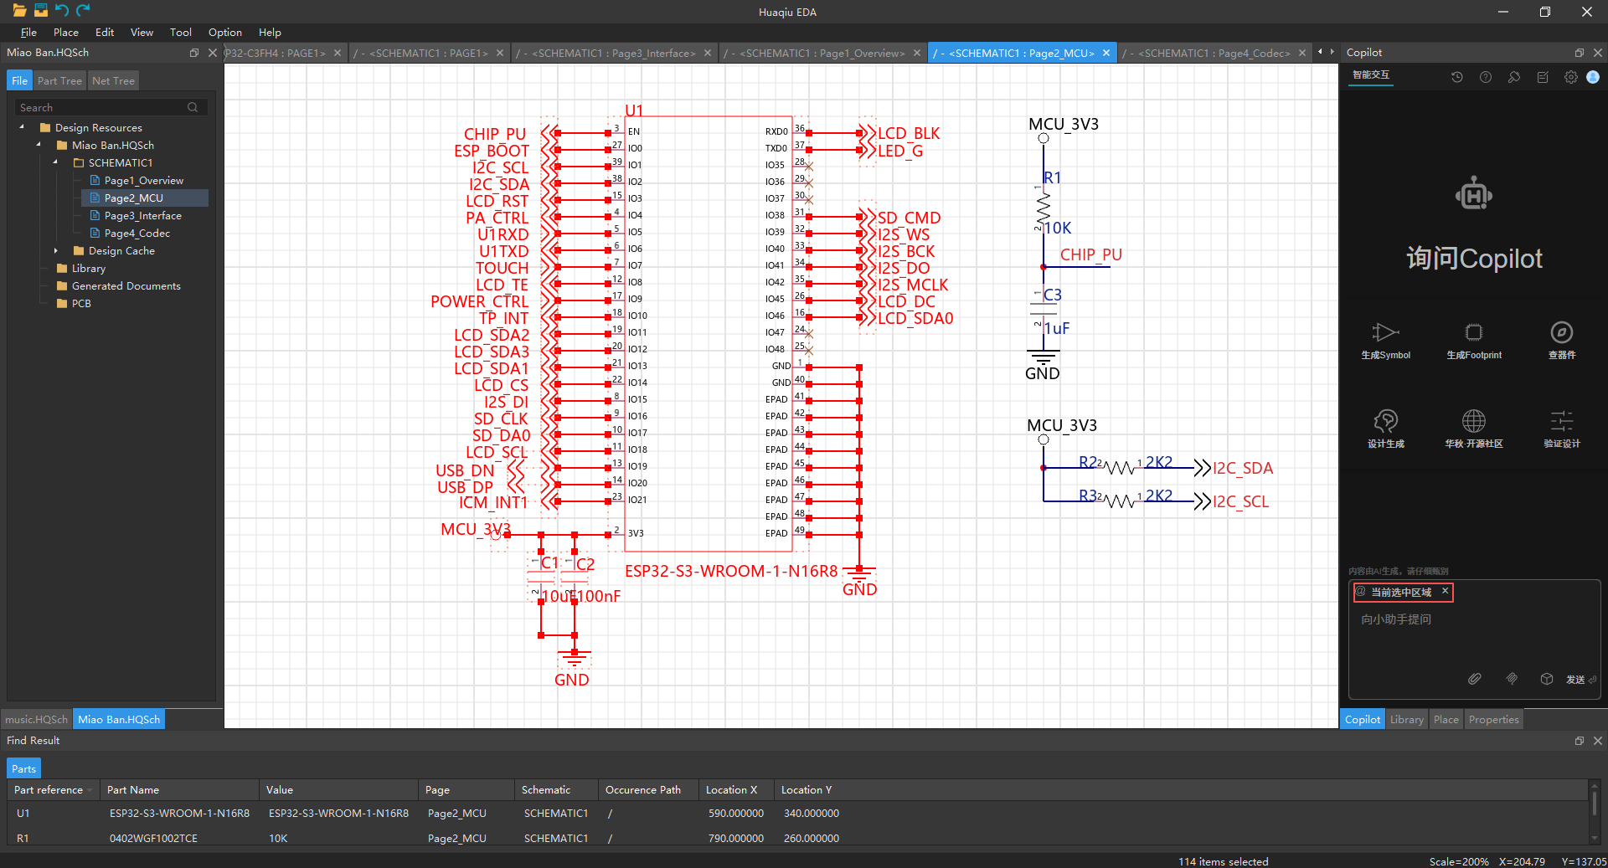Viewport: 1608px width, 868px height.
Task: Close the Page3_Interface tab
Action: 708,53
